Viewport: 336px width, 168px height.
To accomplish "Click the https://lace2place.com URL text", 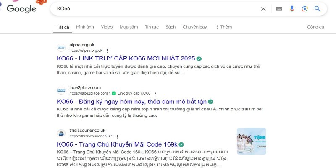I will tap(89, 93).
